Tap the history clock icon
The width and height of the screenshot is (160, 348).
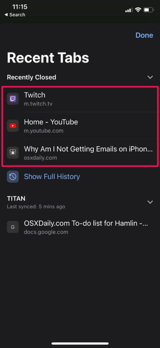(x=13, y=177)
